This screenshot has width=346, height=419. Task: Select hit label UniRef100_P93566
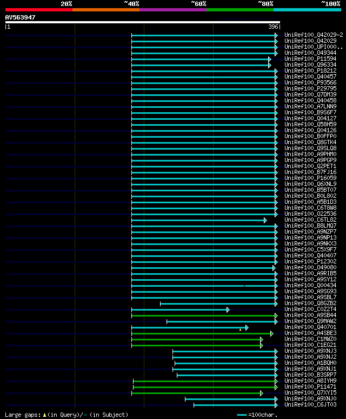coord(310,82)
